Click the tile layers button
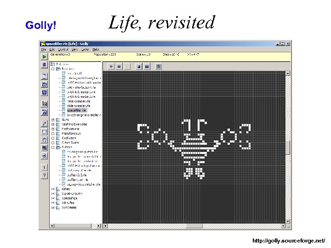Image resolution: width=331 pixels, height=248 pixels. pos(147,67)
